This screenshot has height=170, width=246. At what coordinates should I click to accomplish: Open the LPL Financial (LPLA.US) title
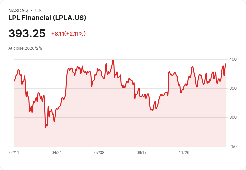pyautogui.click(x=47, y=18)
